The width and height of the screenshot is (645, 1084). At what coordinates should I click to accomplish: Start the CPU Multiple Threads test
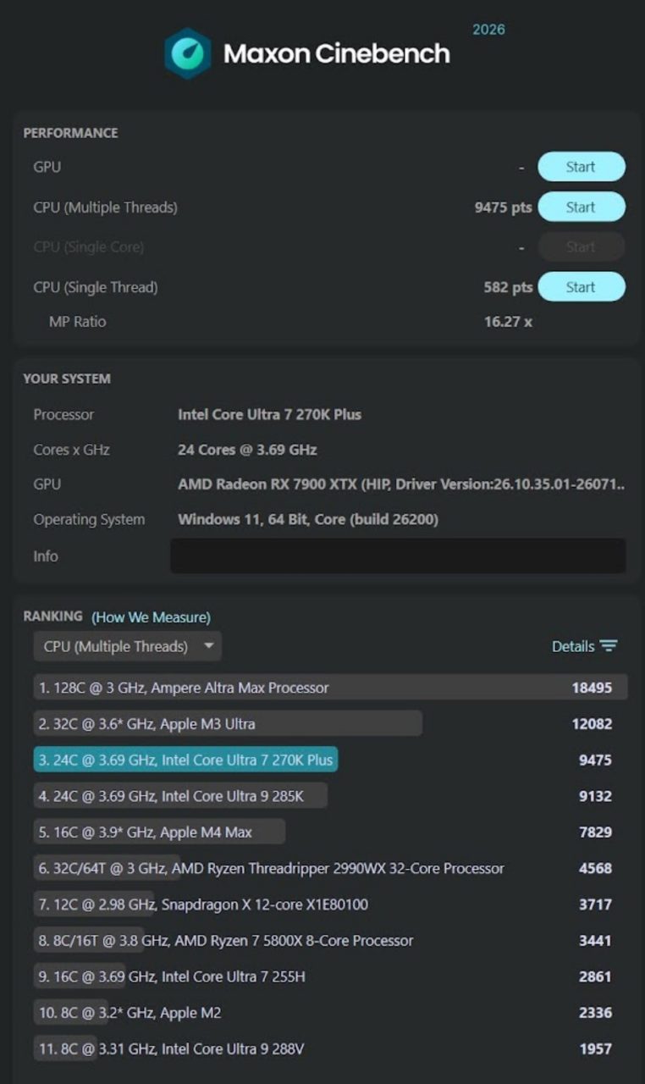pos(582,207)
